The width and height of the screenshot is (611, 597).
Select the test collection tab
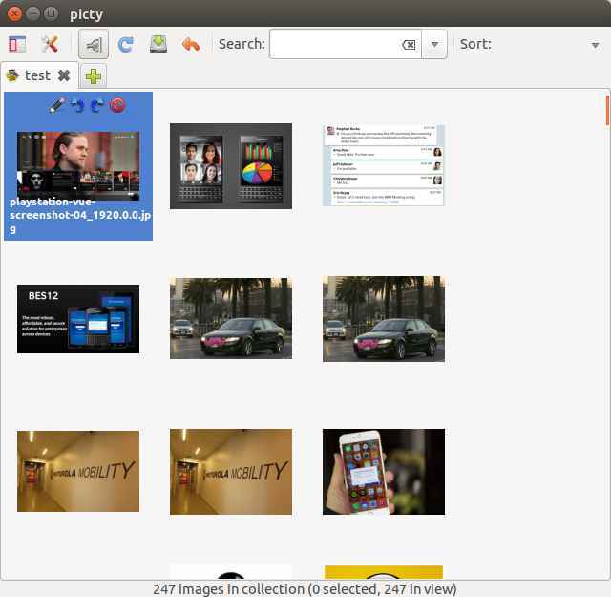click(37, 75)
